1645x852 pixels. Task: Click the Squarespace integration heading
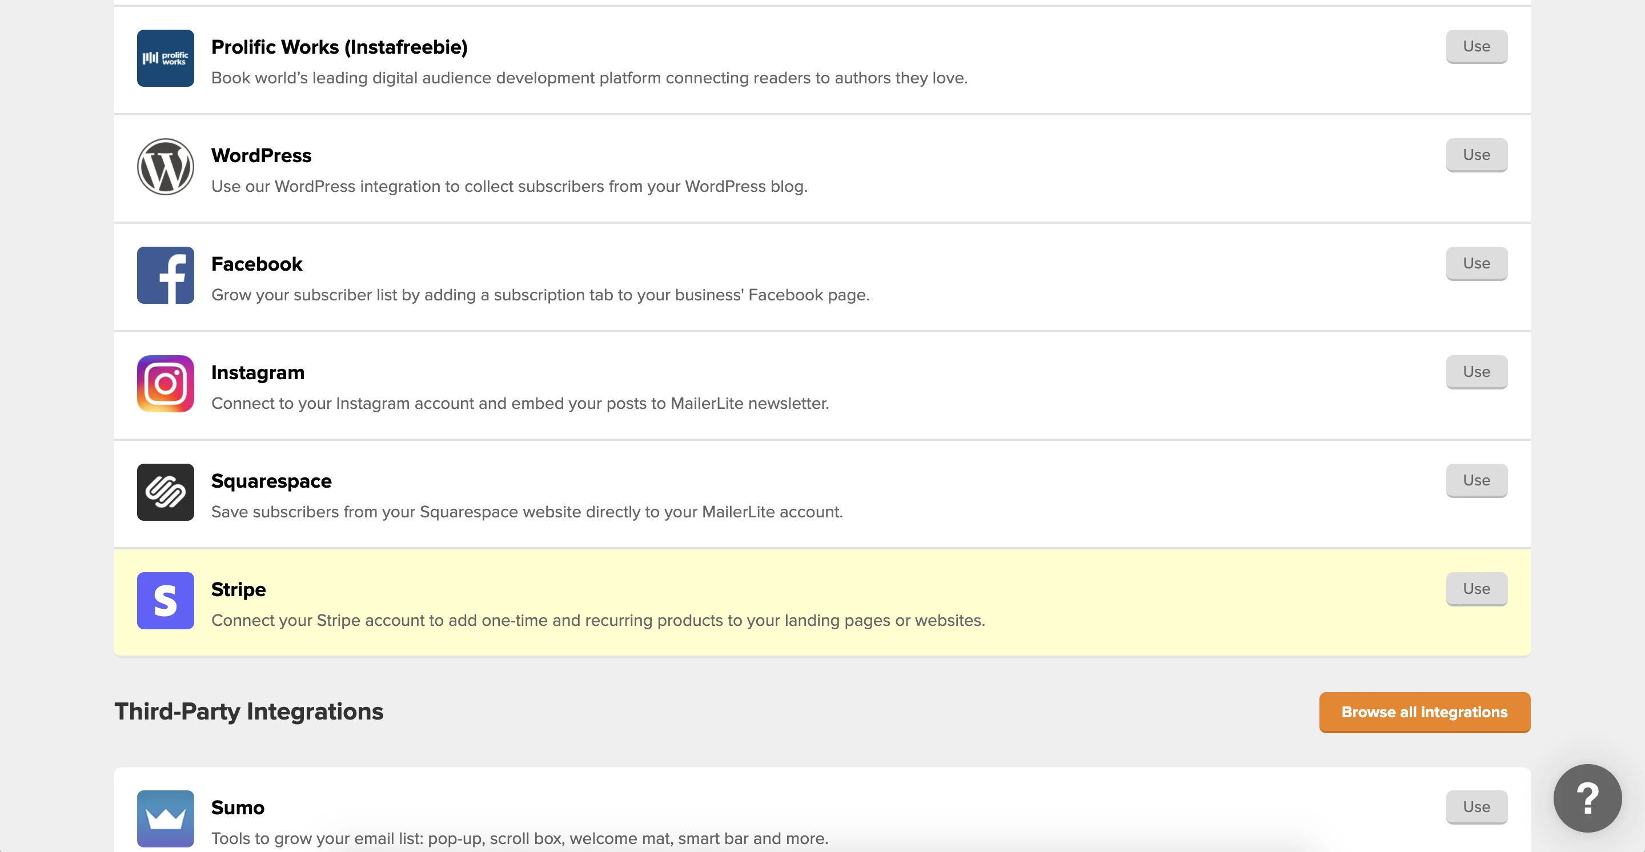click(x=271, y=481)
